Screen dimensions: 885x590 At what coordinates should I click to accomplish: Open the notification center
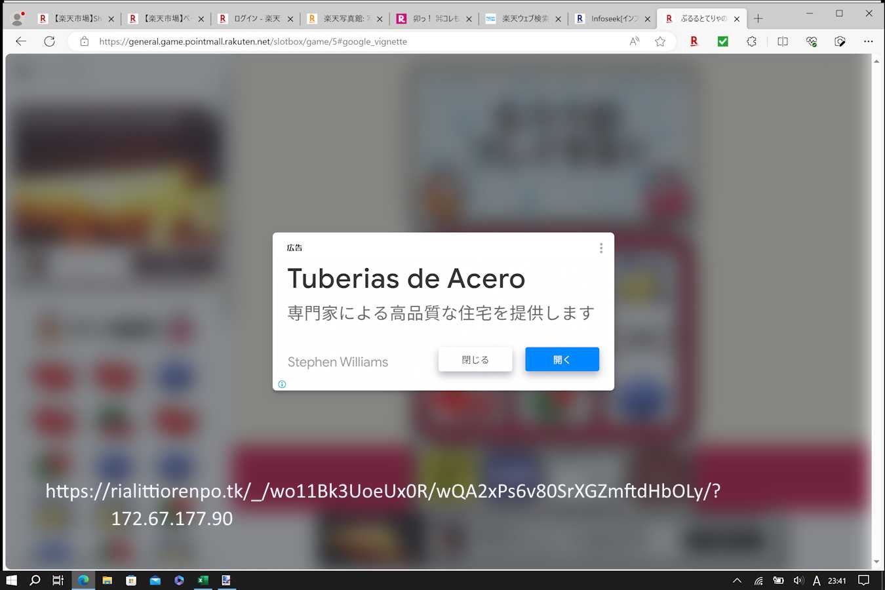point(863,580)
